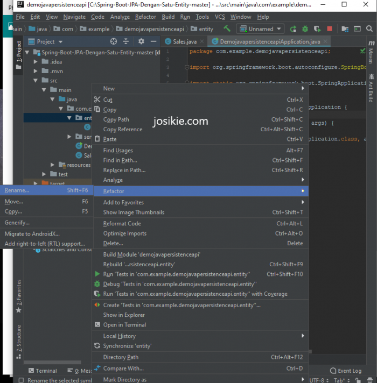This screenshot has width=377, height=383.
Task: Open the Unnamed run configuration dropdown
Action: coord(260,29)
